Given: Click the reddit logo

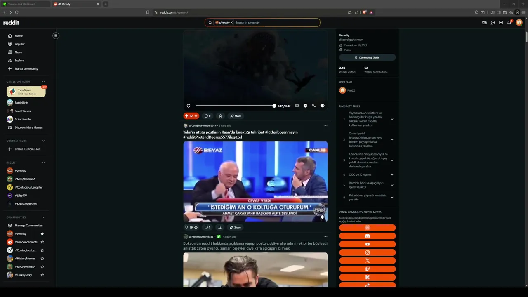Looking at the screenshot, I should click(11, 23).
